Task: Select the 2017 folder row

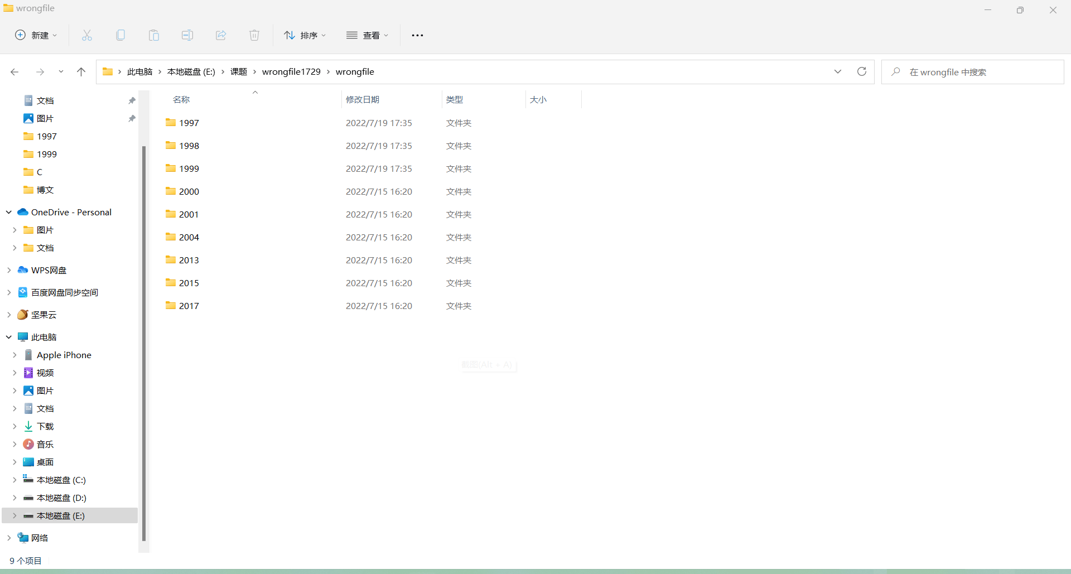Action: 371,306
